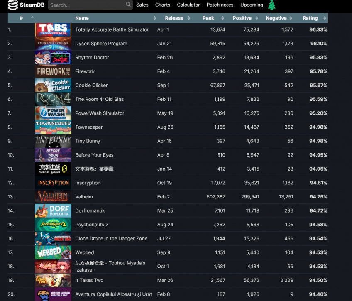Open the Charts menu
Image resolution: width=352 pixels, height=301 pixels.
click(163, 5)
